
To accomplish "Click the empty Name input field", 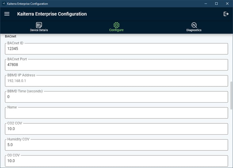I will [x=116, y=113].
